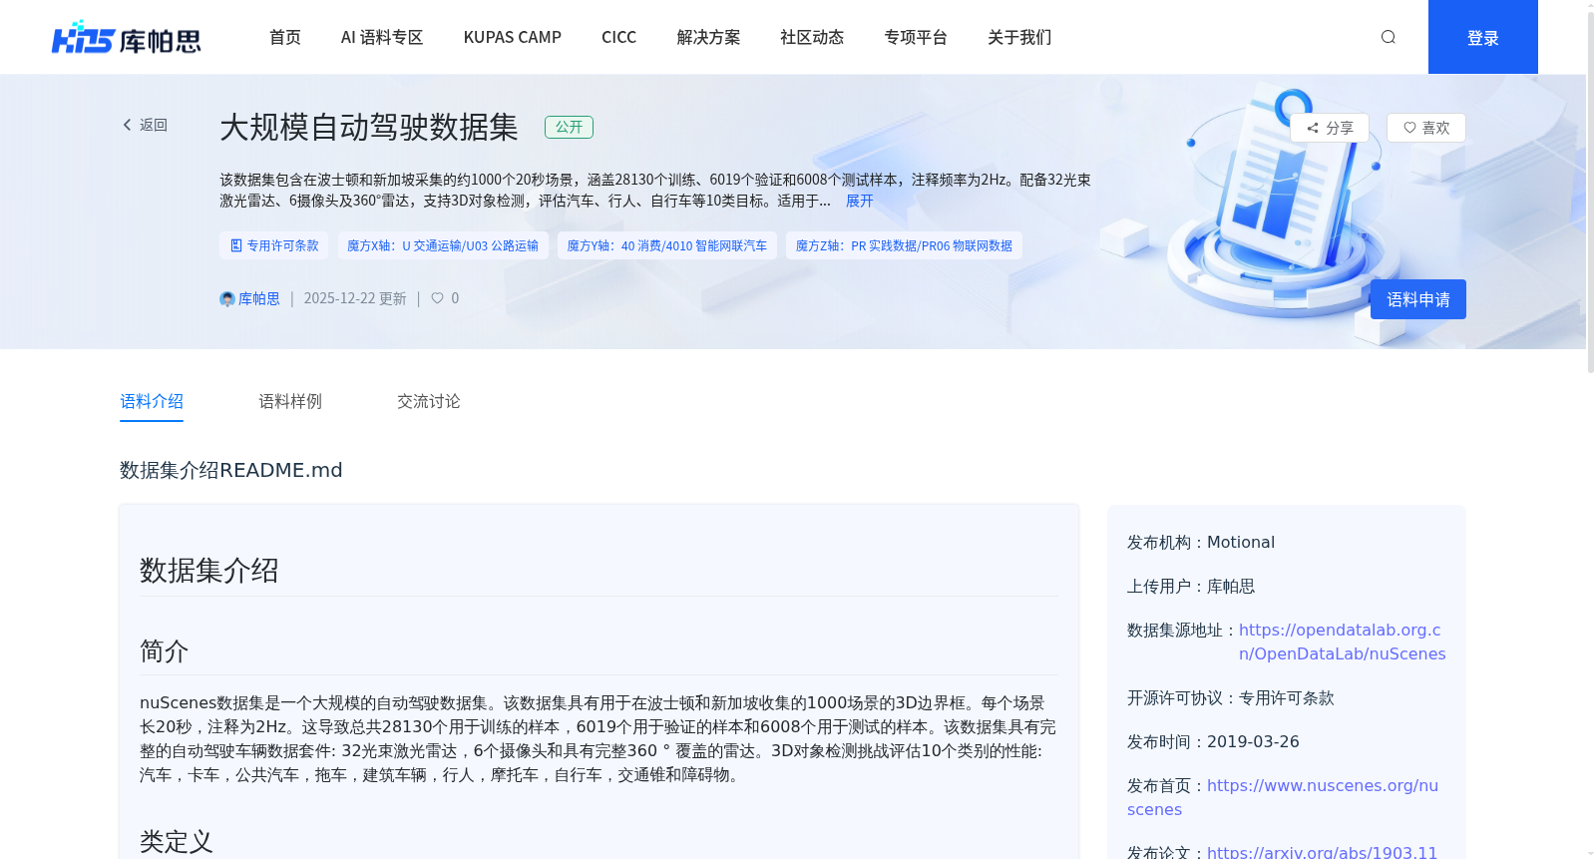Click the 发布机构：Motional text
1596x859 pixels.
coord(1201,542)
